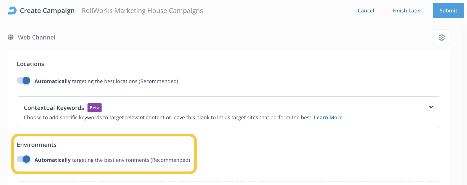Click the purple Beta badge
Image resolution: width=467 pixels, height=185 pixels.
point(94,108)
